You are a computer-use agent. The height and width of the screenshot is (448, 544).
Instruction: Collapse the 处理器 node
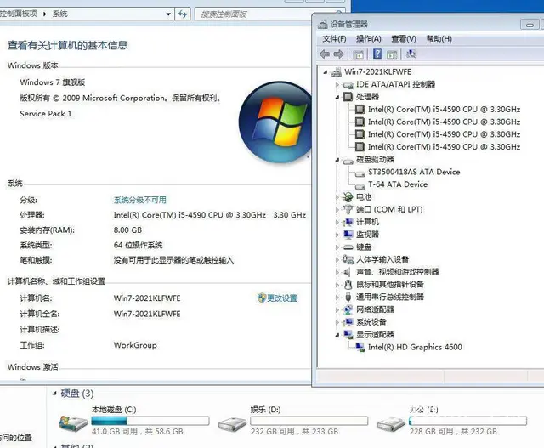pyautogui.click(x=337, y=97)
